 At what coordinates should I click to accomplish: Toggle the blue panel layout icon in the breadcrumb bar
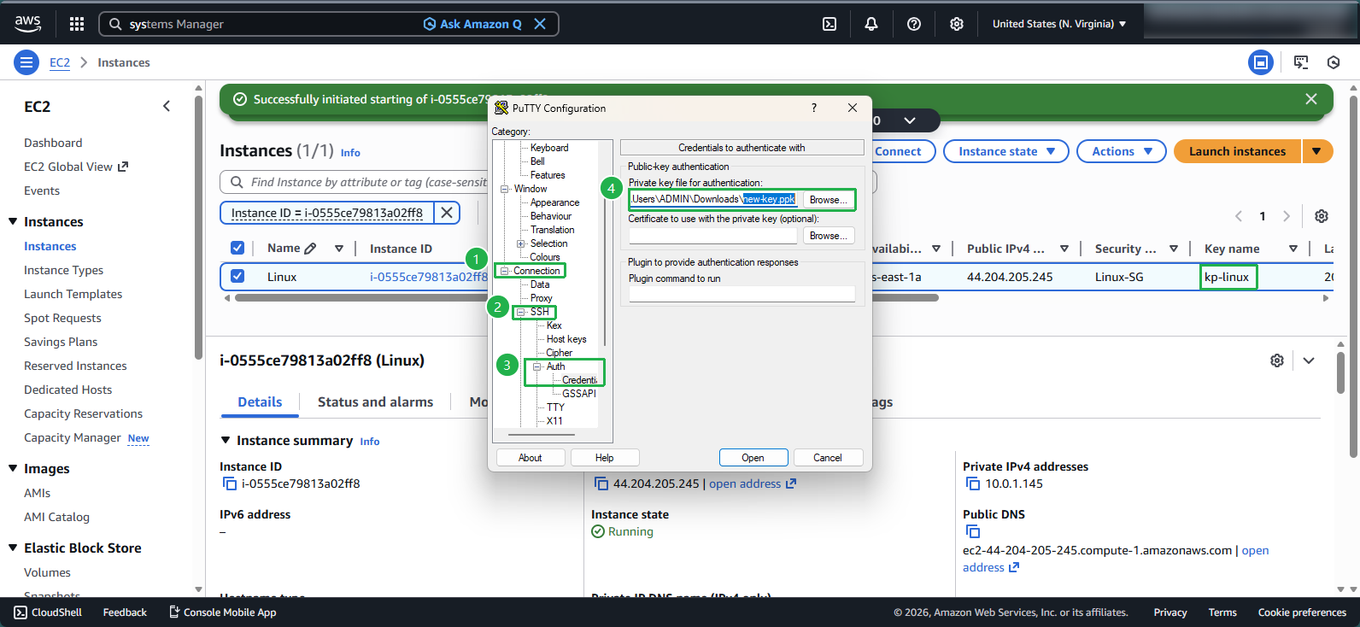(1261, 62)
